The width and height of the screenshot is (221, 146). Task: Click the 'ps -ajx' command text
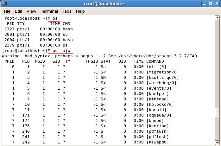(x=61, y=51)
